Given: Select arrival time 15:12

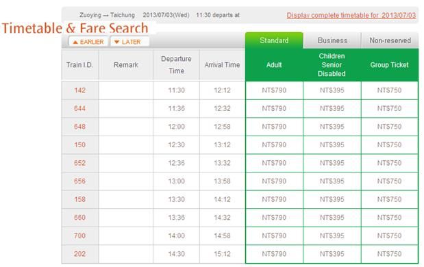Looking at the screenshot, I should pos(223,254).
